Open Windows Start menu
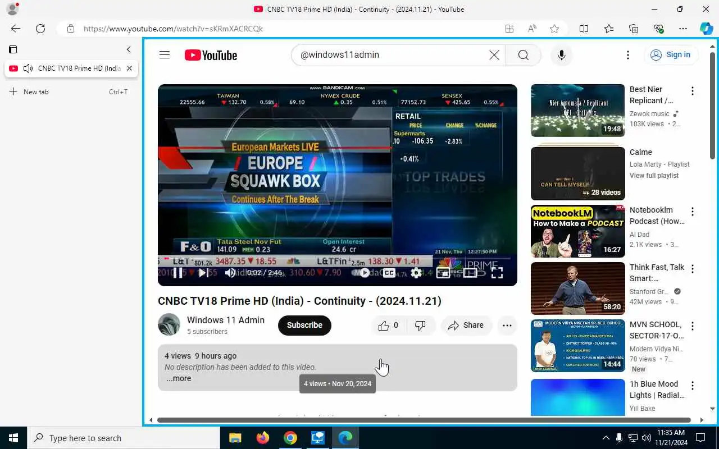The image size is (719, 449). (13, 438)
